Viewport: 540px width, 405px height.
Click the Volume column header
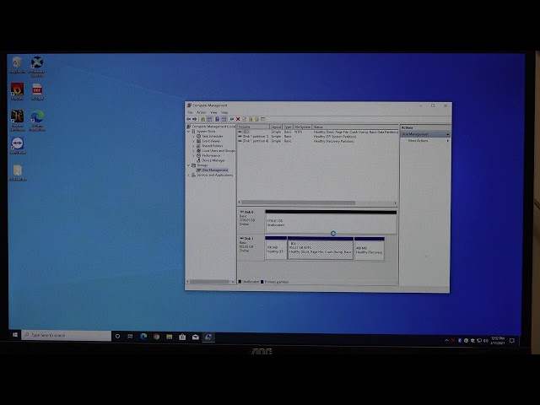click(x=253, y=127)
